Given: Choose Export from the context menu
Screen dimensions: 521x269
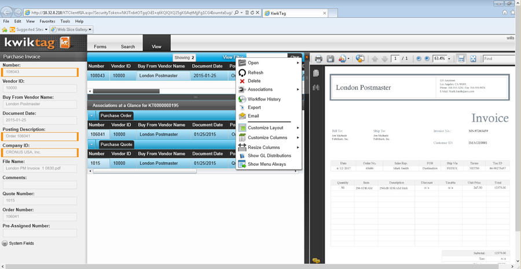Looking at the screenshot, I should (x=254, y=108).
